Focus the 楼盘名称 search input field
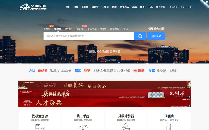The width and height of the screenshot is (209, 130). pos(89,36)
